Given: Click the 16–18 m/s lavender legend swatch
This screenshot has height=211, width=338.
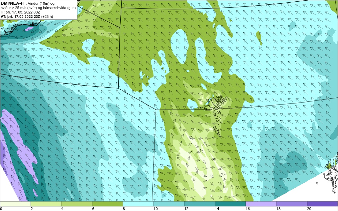Looking at the screenshot, I should [x=261, y=204].
